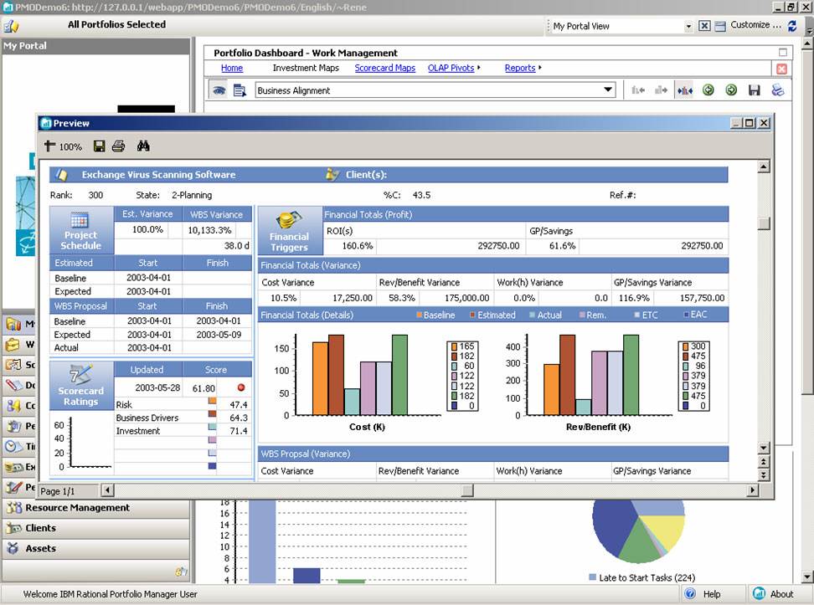This screenshot has height=605, width=814.
Task: Click the Client(s) header icon
Action: click(332, 174)
